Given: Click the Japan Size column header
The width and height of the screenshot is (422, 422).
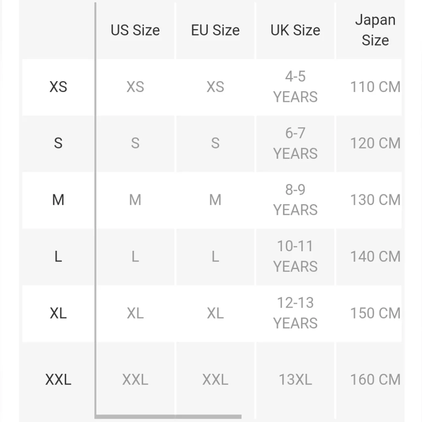Looking at the screenshot, I should coord(375,30).
